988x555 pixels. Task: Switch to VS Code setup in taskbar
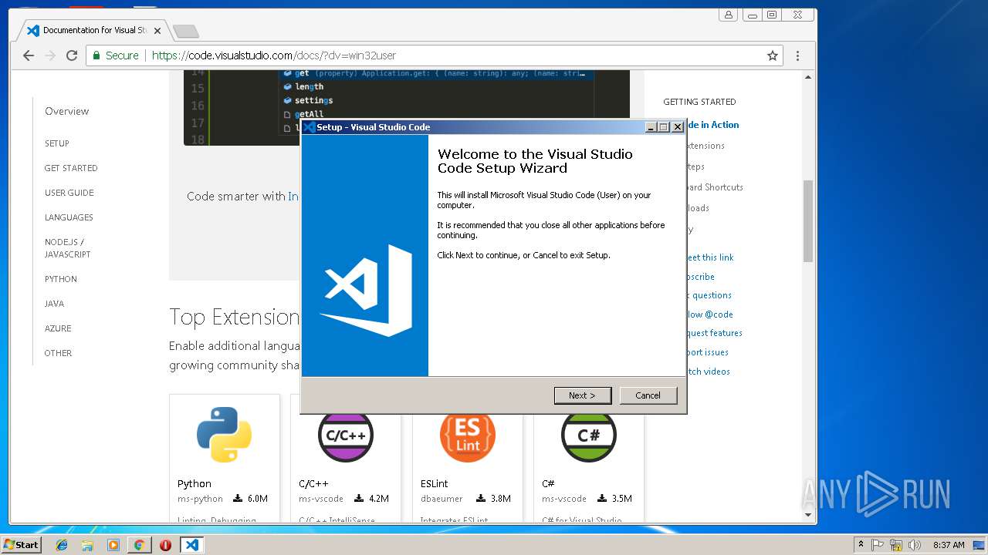point(191,545)
